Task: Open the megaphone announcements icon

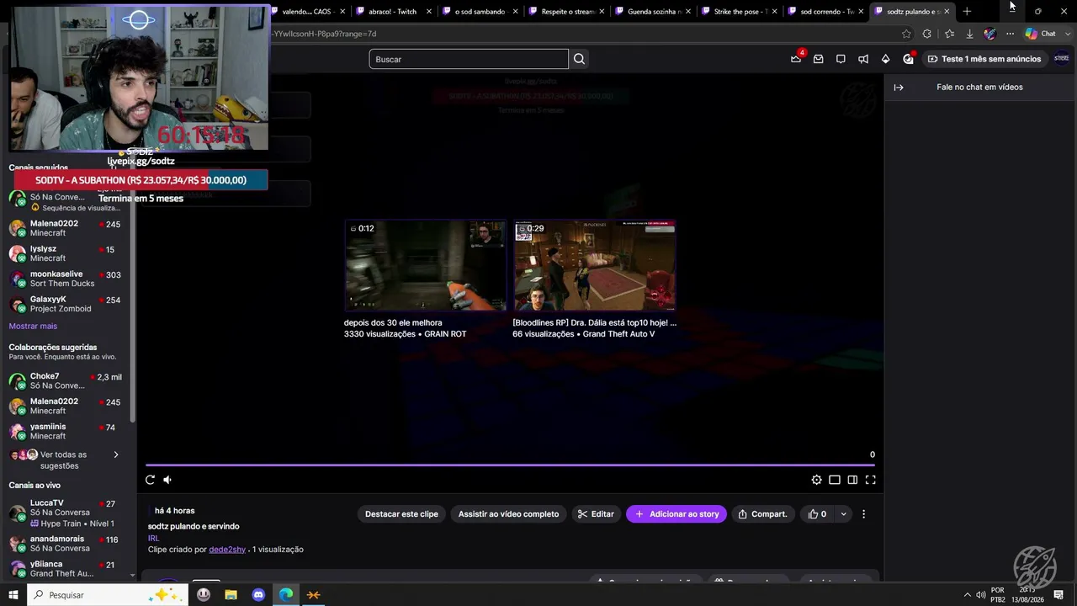Action: click(863, 59)
